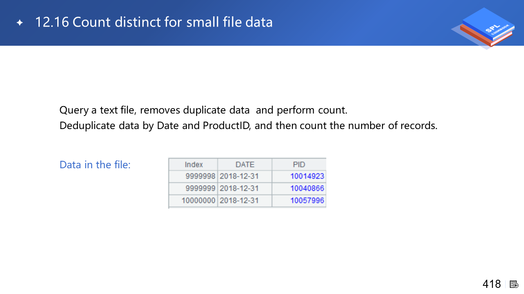Screen dimensions: 524x294
Task: Click the return-to-contents icon beside page number
Action: pos(514,284)
